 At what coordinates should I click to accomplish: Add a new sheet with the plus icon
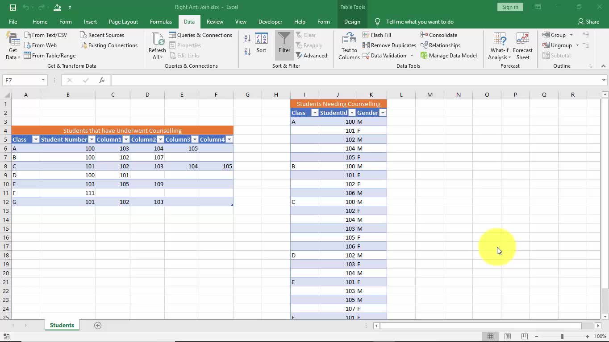tap(98, 326)
